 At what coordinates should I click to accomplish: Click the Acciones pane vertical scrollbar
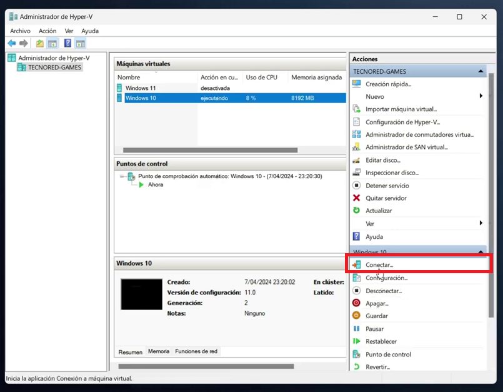491,195
